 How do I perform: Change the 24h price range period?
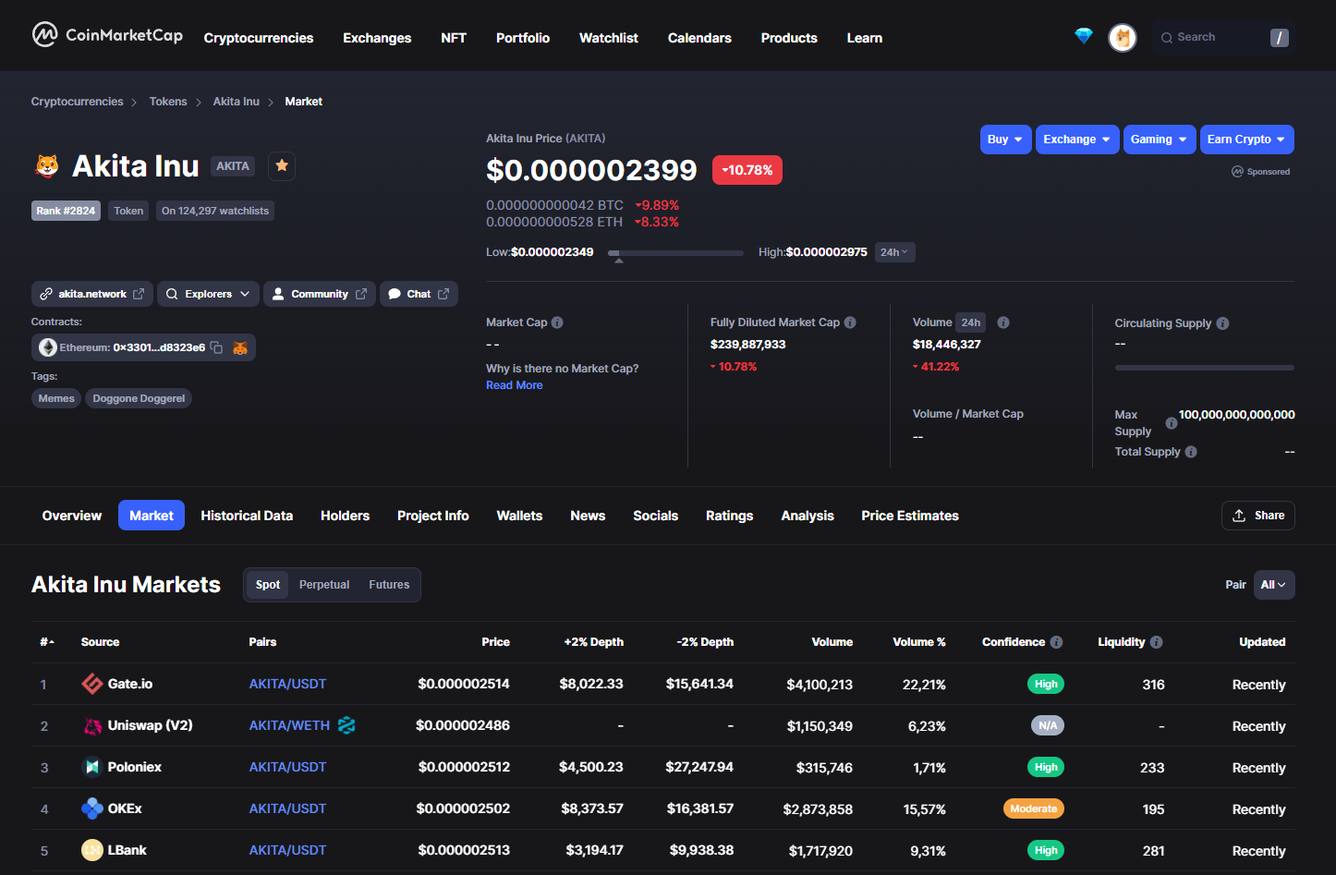(x=894, y=252)
